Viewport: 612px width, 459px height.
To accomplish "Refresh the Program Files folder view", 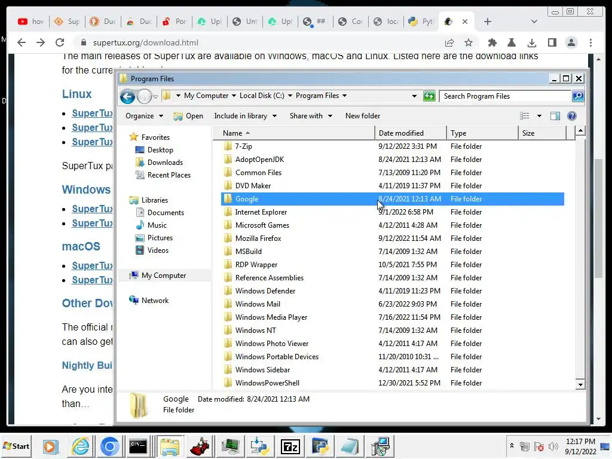I will [429, 96].
